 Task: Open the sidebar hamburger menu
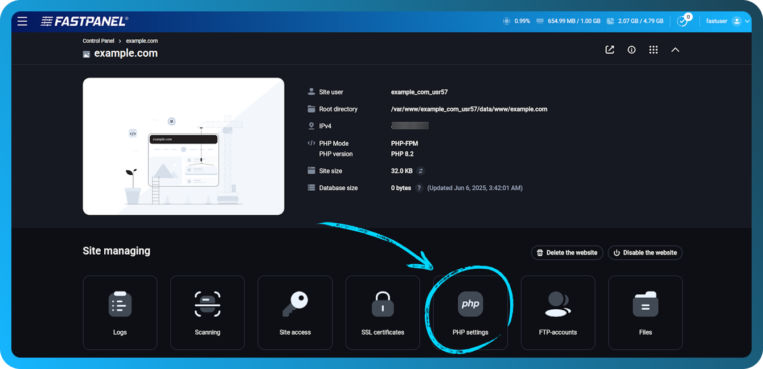click(22, 21)
